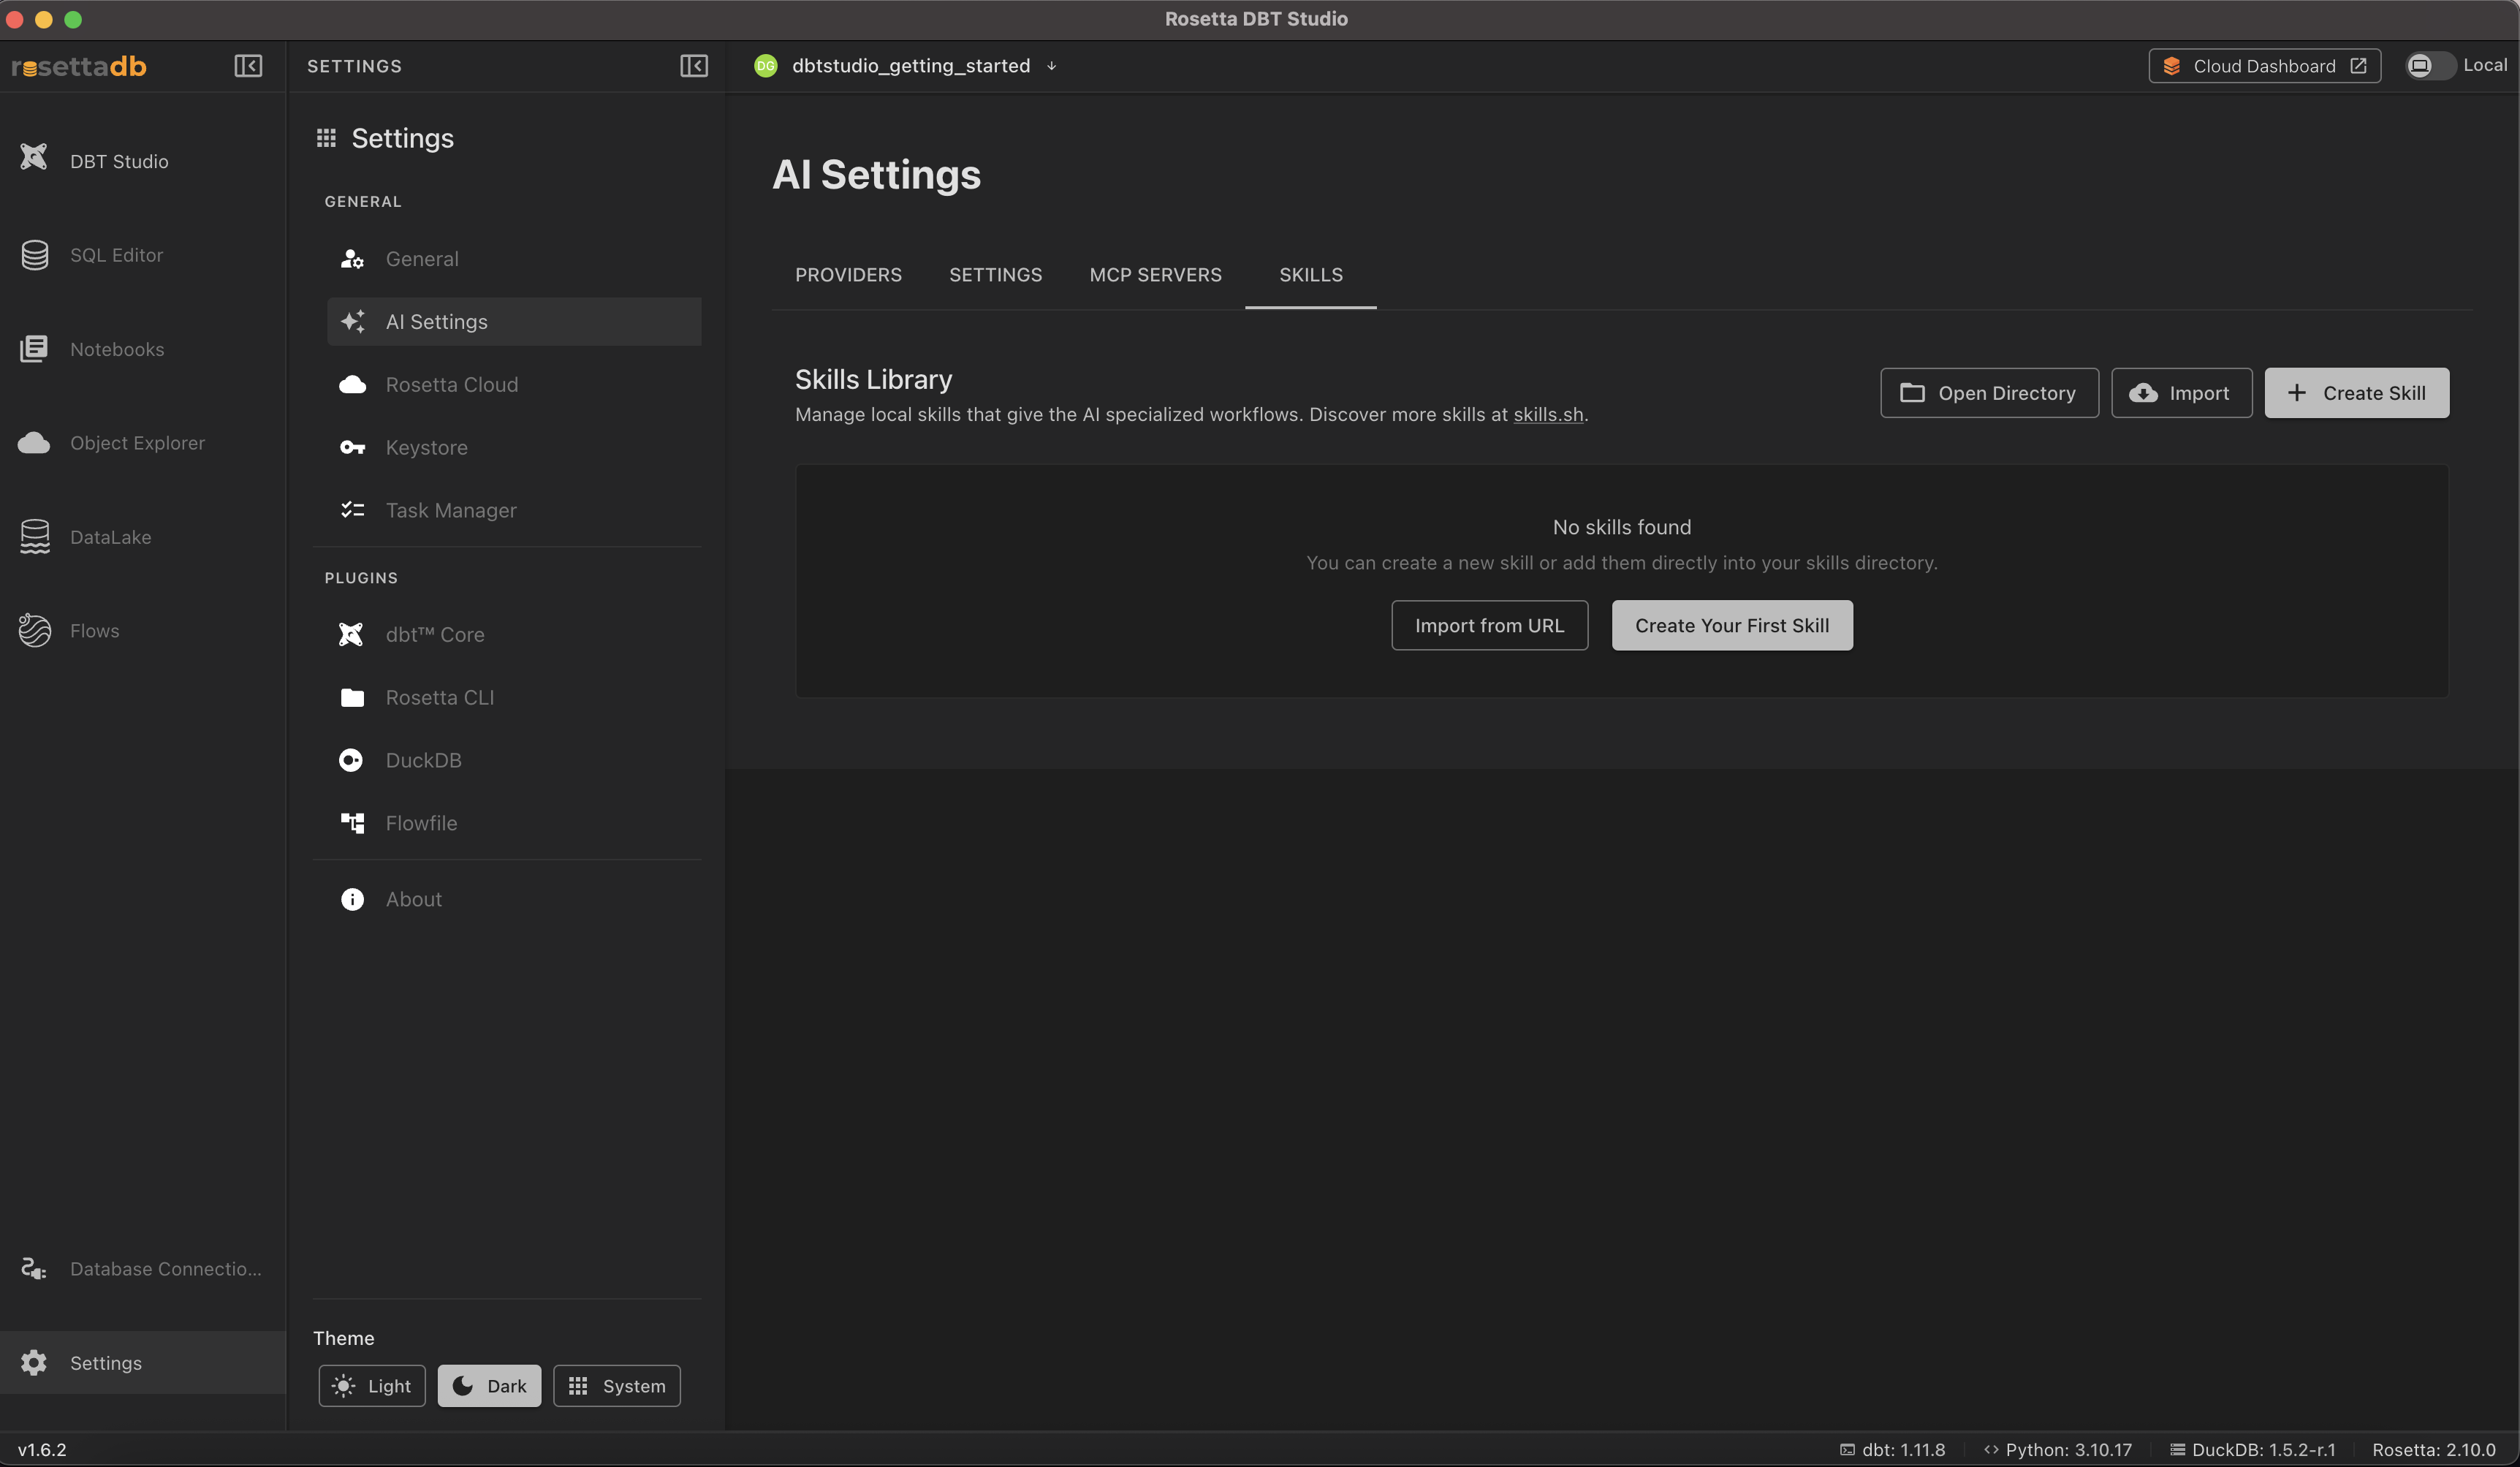Viewport: 2520px width, 1467px height.
Task: Collapse the main navigation sidebar
Action: click(x=248, y=66)
